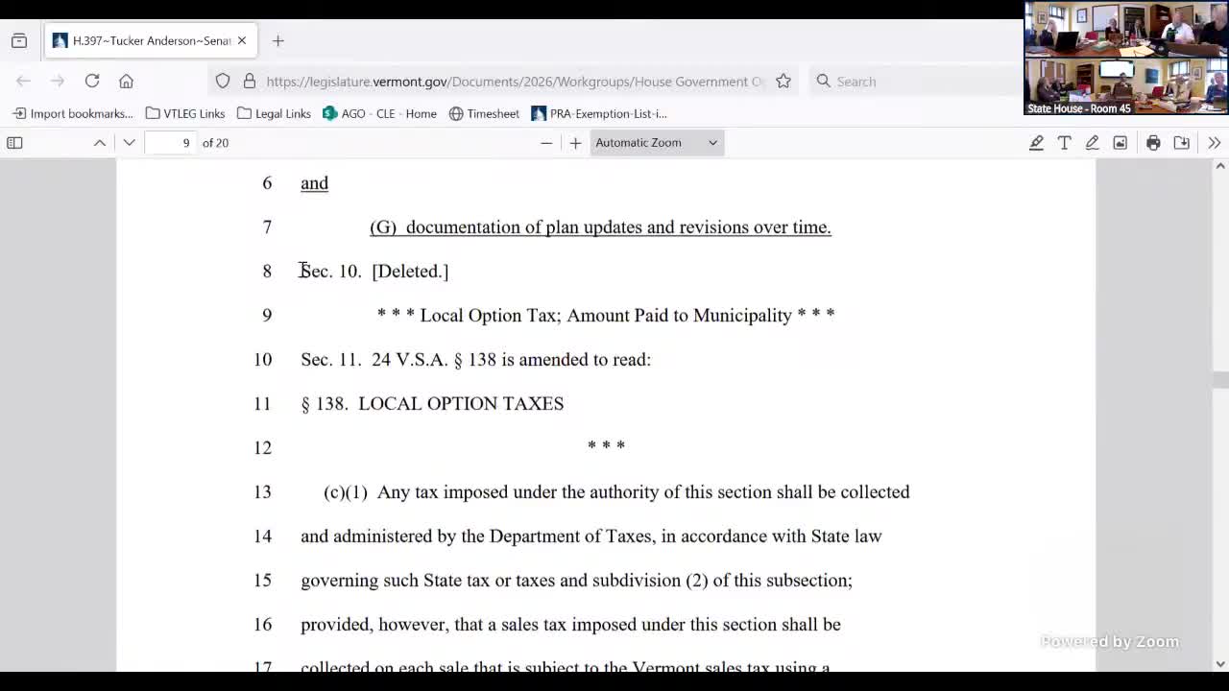Click '(c)(1) Any tax imposed' line
Screen dimensions: 1229x691
pos(616,492)
